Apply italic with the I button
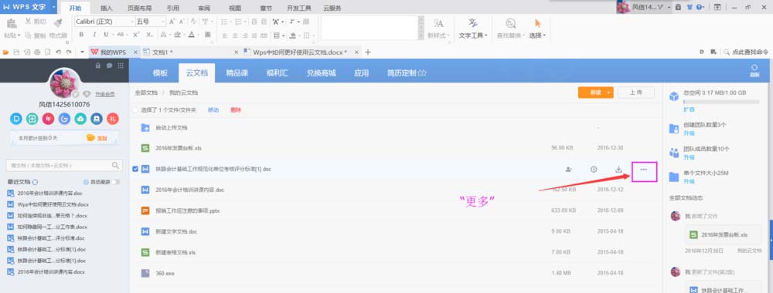 [x=94, y=35]
